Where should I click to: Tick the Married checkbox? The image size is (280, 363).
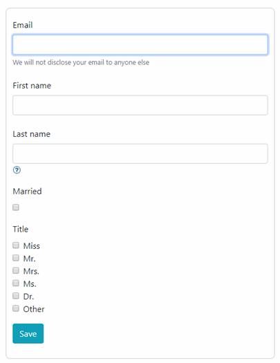point(16,207)
